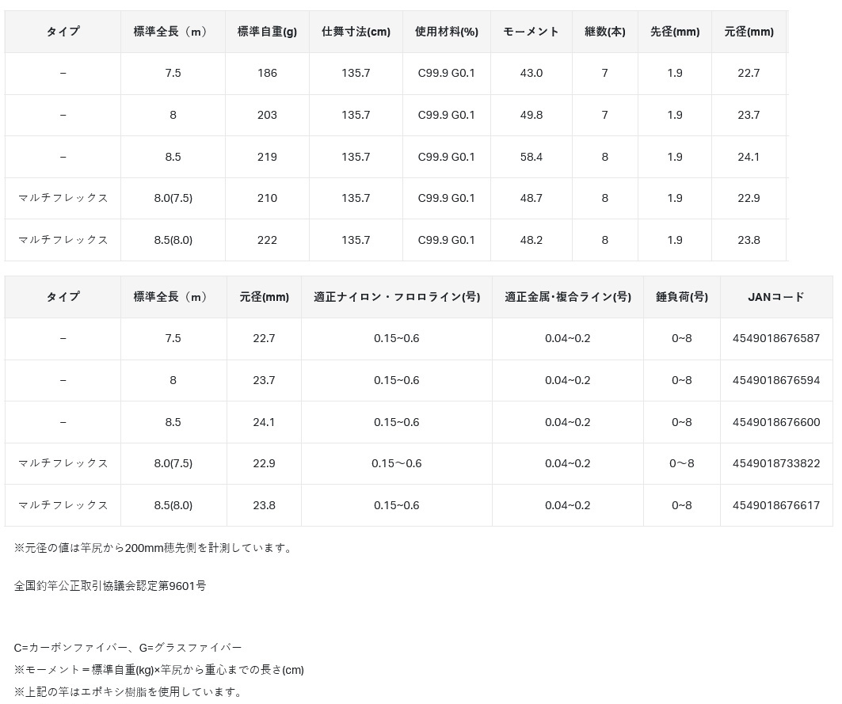Click the 先径(mm) column header

pyautogui.click(x=674, y=32)
